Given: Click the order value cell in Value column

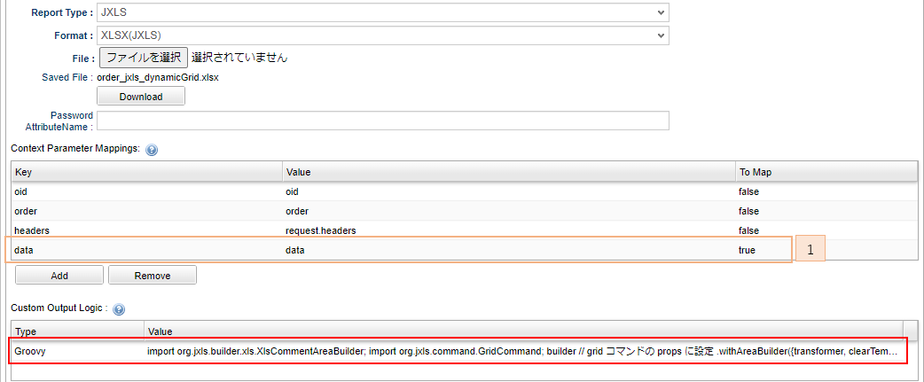Looking at the screenshot, I should click(x=508, y=211).
